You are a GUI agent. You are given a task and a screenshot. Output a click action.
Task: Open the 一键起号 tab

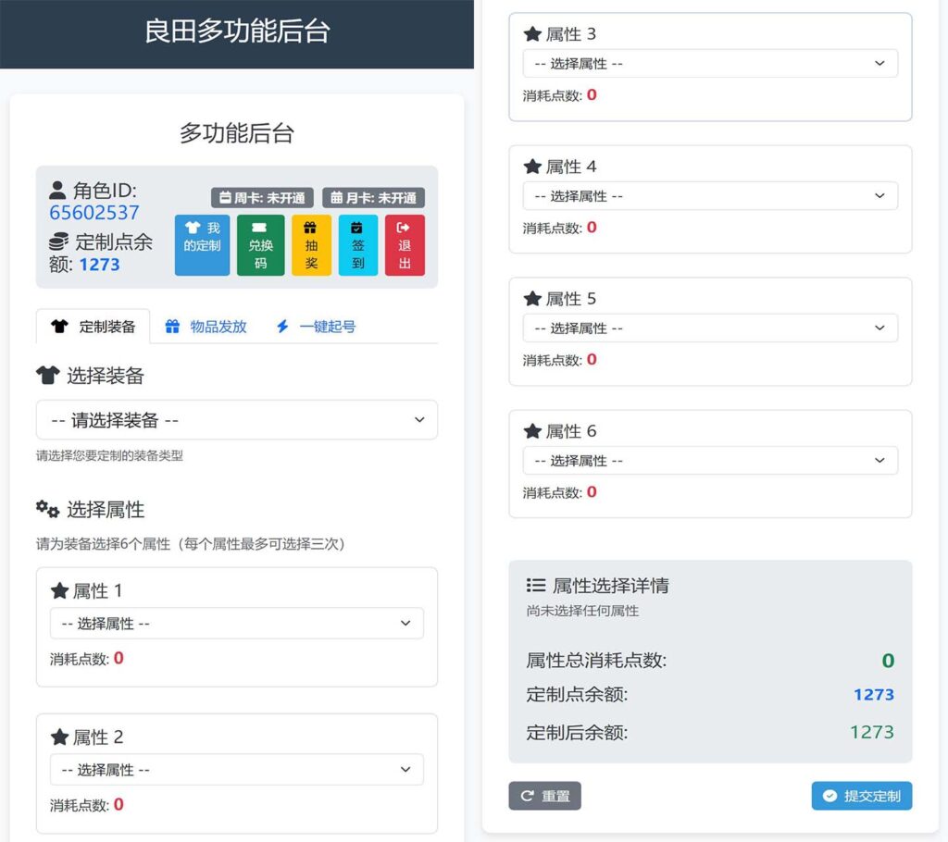click(316, 327)
